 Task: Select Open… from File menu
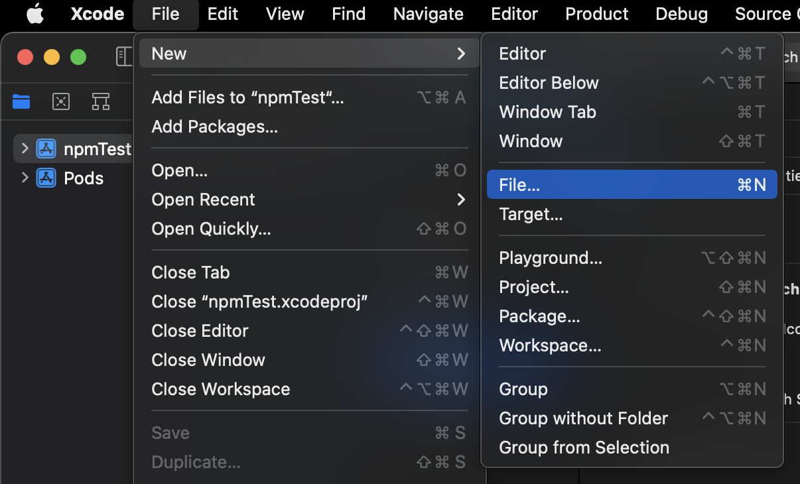point(309,170)
